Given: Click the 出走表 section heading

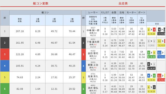Looking at the screenshot, I should tap(123, 3).
